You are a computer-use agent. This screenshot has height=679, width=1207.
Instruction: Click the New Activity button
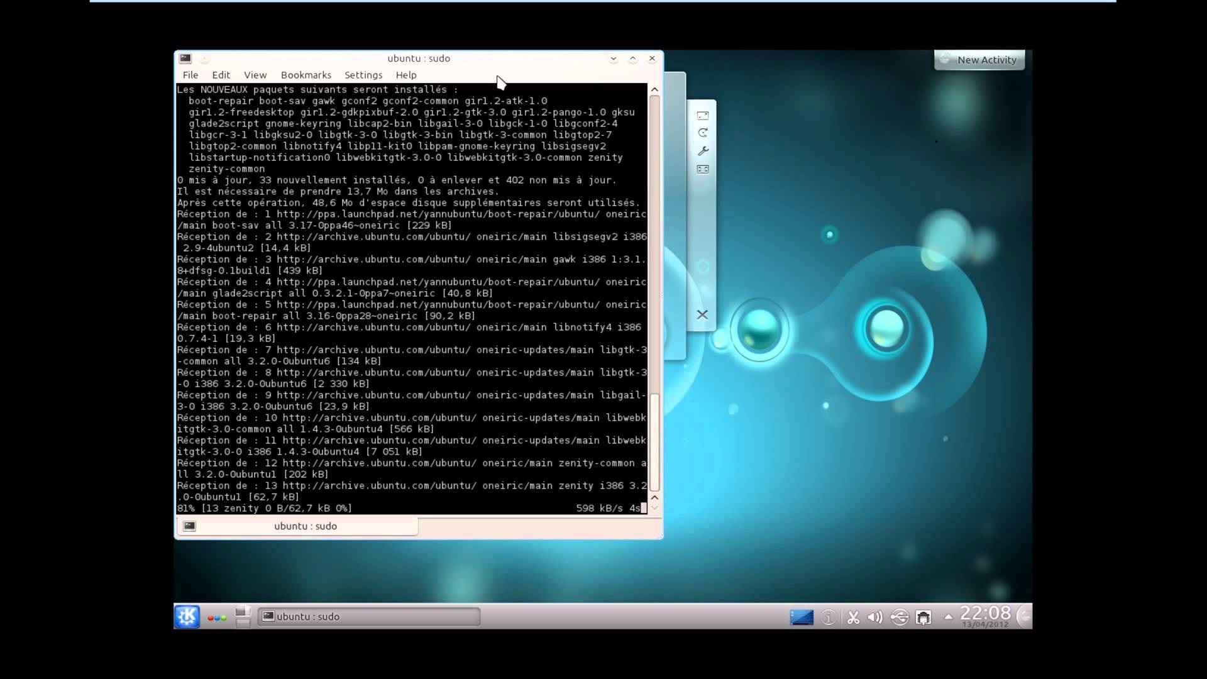coord(979,60)
